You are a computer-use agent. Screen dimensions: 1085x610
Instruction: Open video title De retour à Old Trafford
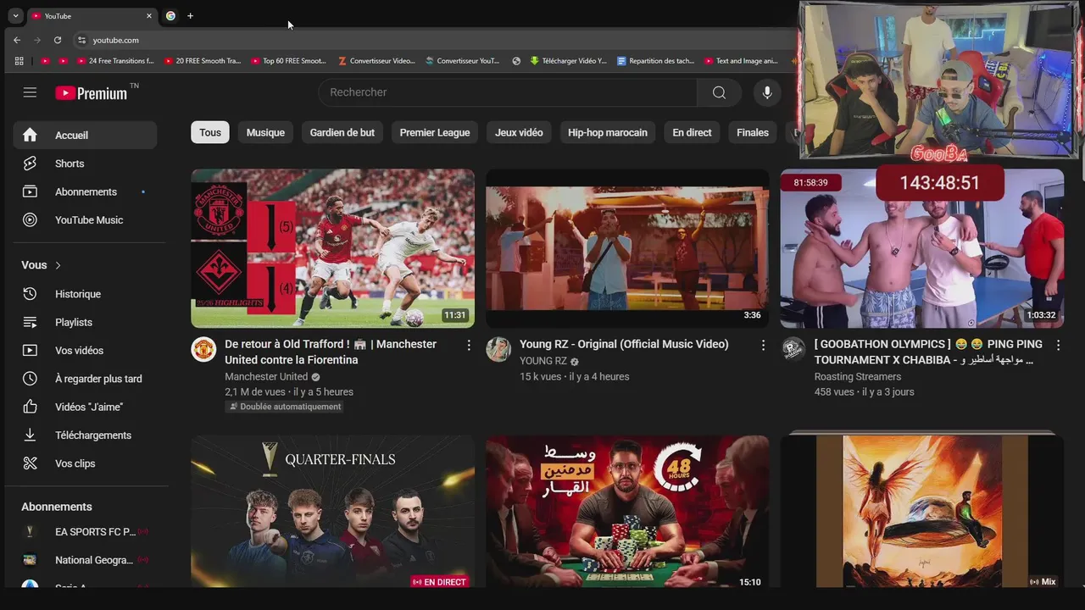coord(331,352)
